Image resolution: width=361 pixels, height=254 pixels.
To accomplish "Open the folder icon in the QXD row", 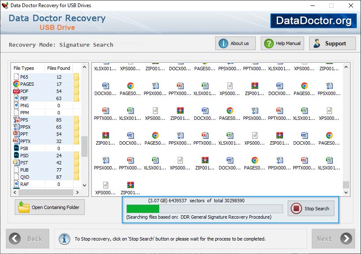I will (x=76, y=177).
